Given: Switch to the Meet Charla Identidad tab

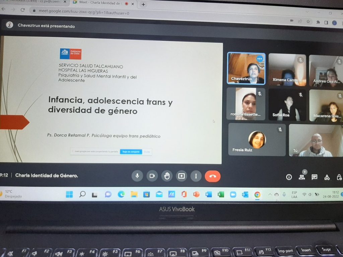Looking at the screenshot, I should [x=100, y=4].
